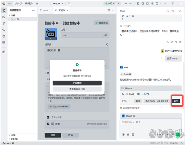Screen dimensions: 185x145
Task: Click the 添加 MCP Servers button
Action: [59, 107]
